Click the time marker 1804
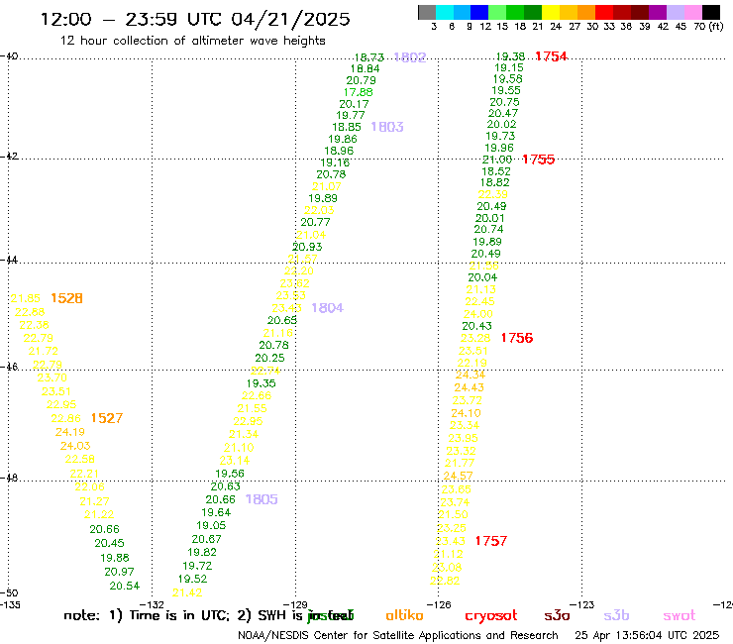Screen dimensions: 733x644 (x=327, y=308)
